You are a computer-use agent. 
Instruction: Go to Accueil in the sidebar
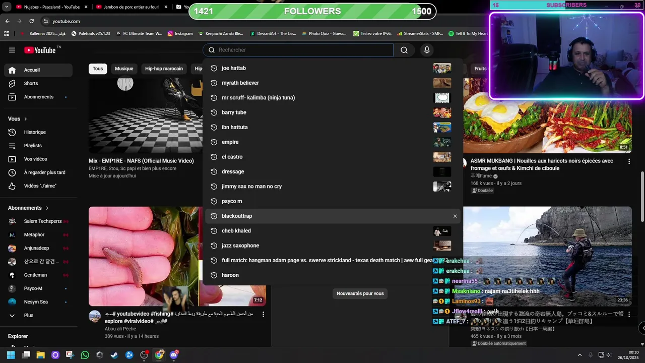point(38,70)
